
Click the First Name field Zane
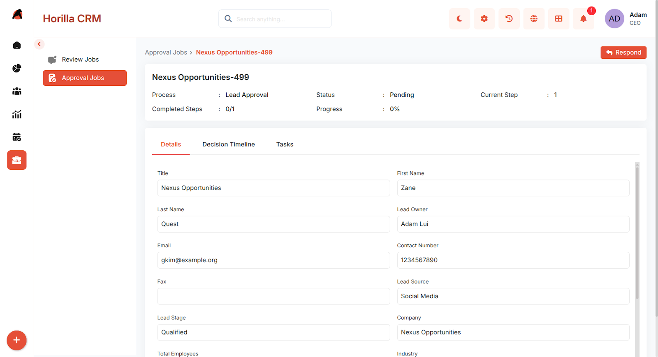513,188
